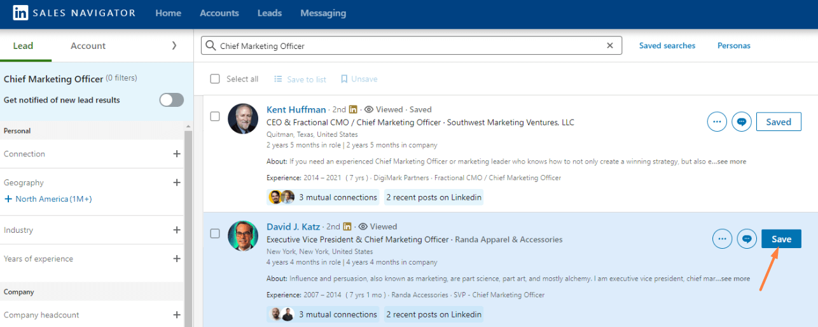
Task: Open more options for Kent Huffman
Action: pos(717,122)
